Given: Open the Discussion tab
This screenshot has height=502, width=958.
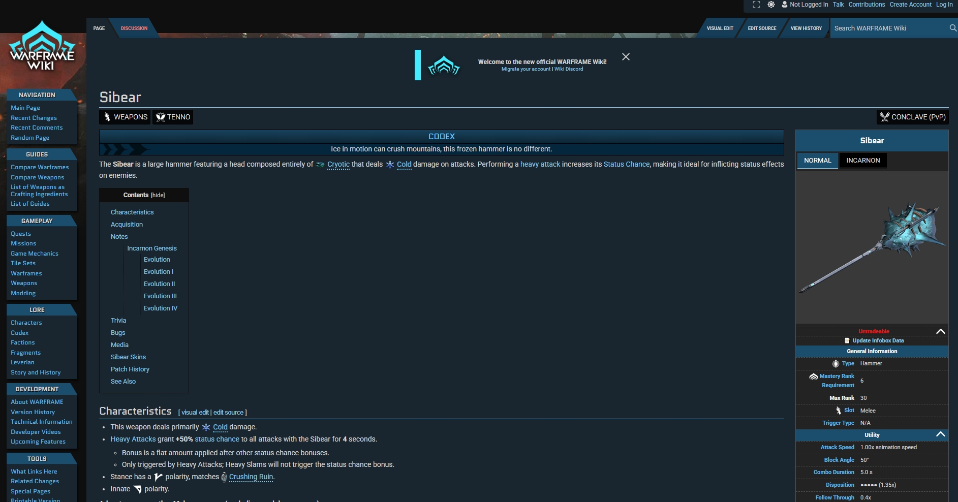Looking at the screenshot, I should tap(134, 28).
